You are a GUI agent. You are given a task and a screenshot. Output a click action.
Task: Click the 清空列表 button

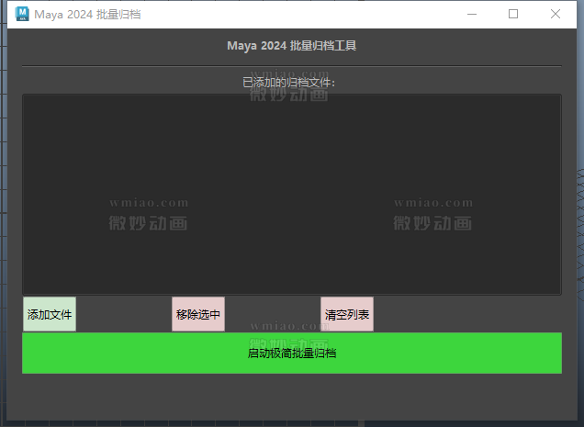pyautogui.click(x=347, y=314)
